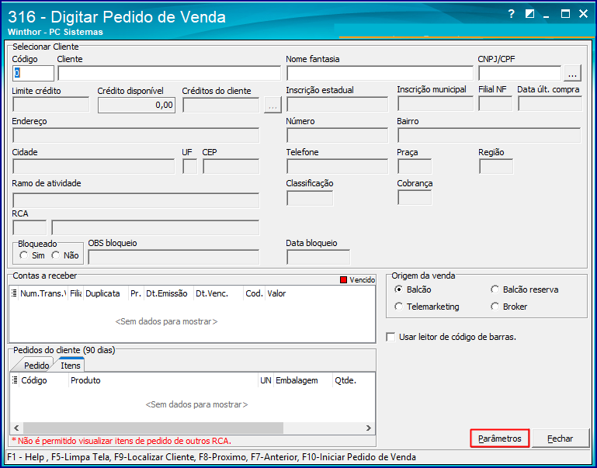Maximize the 316 Digitar Pedido window
This screenshot has height=468, width=597.
coord(565,15)
